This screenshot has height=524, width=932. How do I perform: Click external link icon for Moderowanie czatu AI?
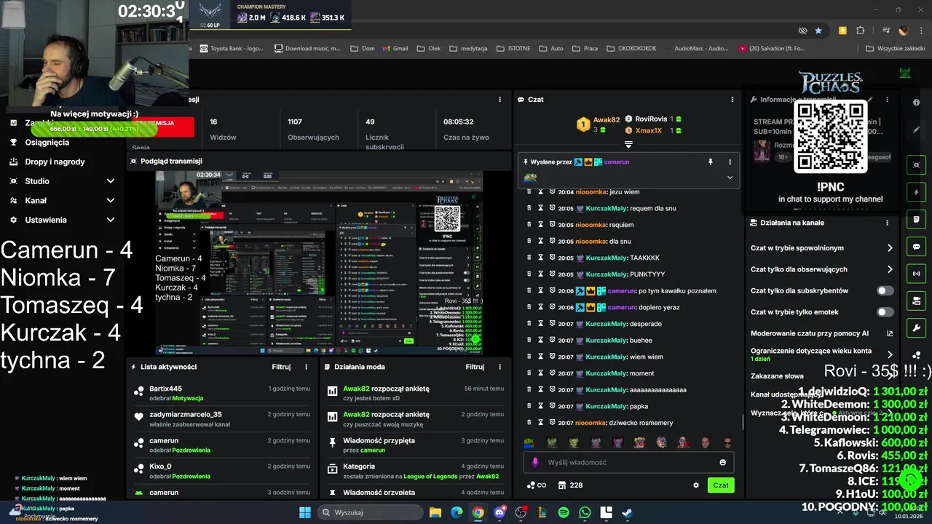890,333
